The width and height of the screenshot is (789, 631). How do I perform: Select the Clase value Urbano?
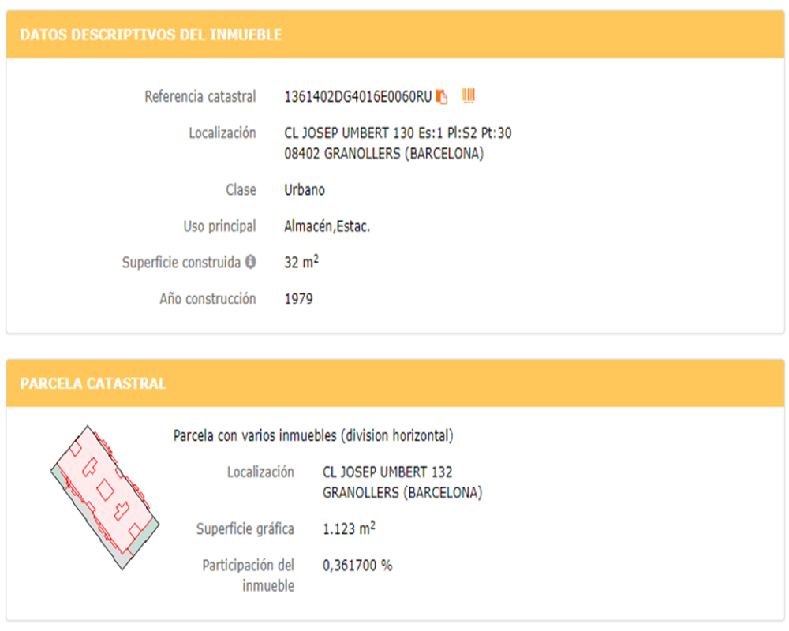305,190
